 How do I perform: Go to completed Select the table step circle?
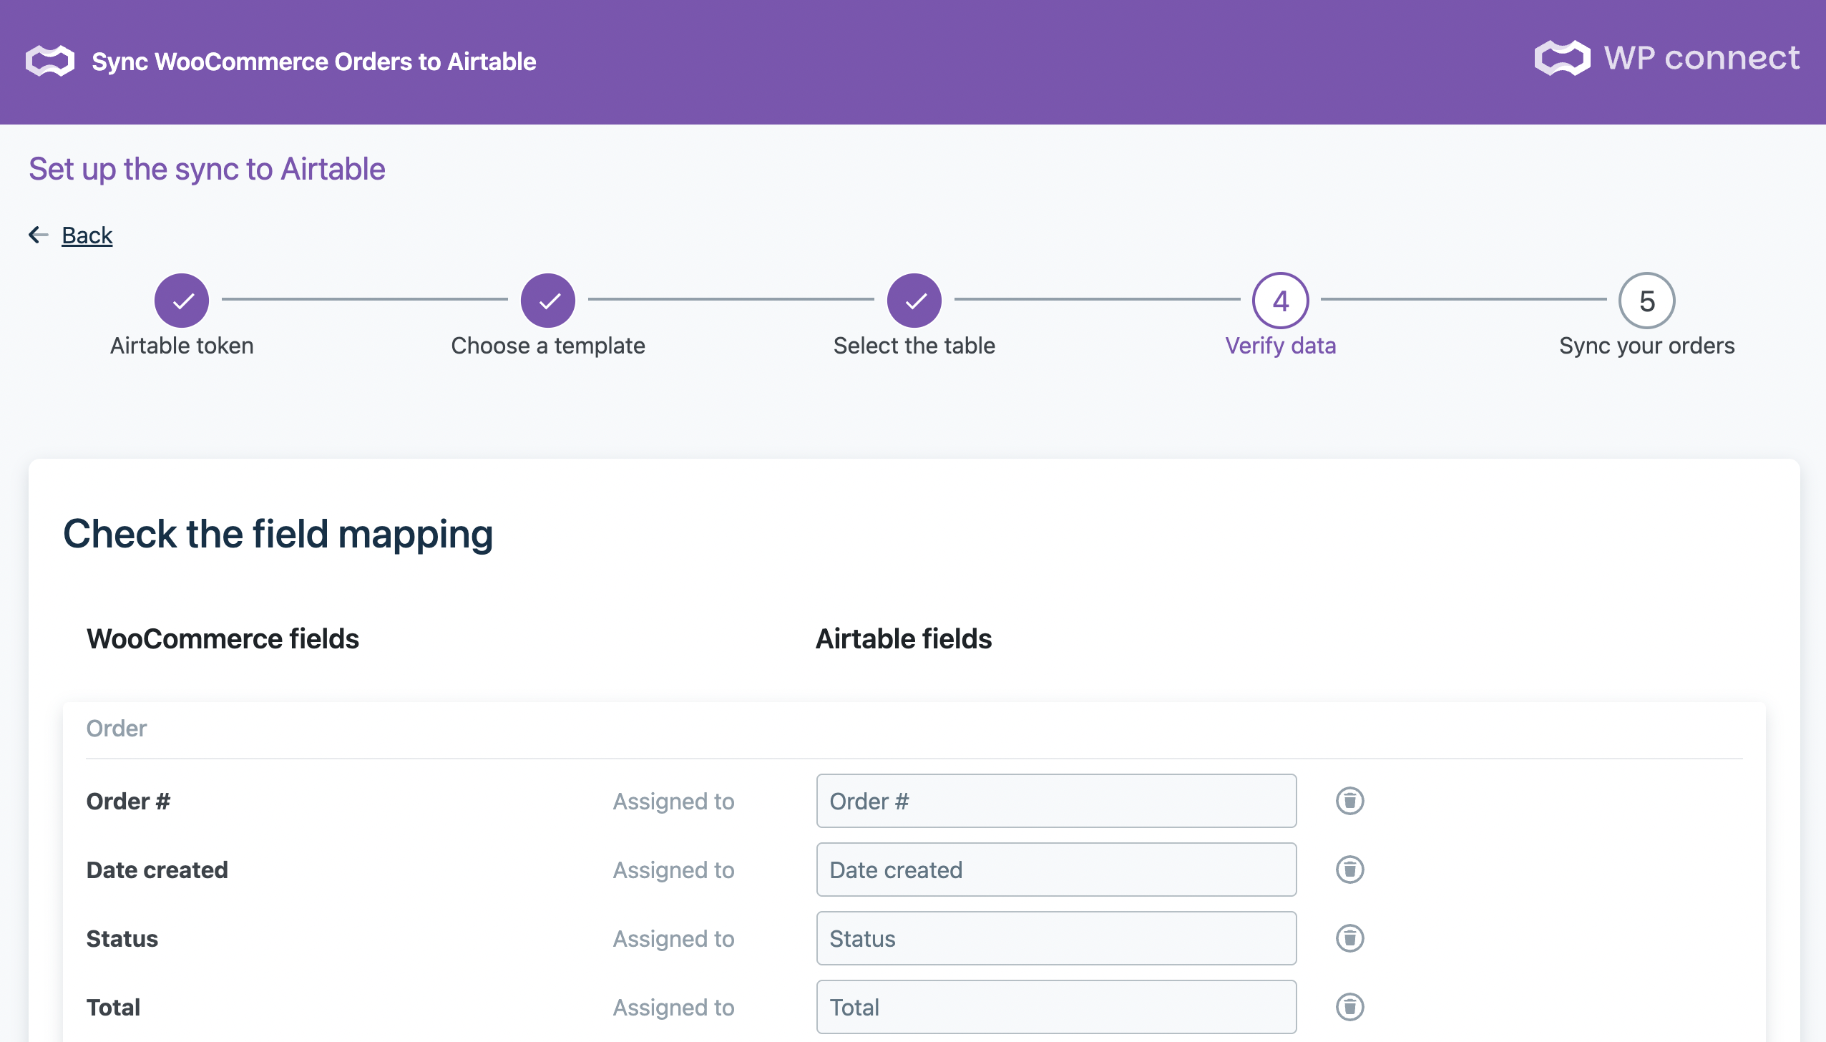pos(914,301)
